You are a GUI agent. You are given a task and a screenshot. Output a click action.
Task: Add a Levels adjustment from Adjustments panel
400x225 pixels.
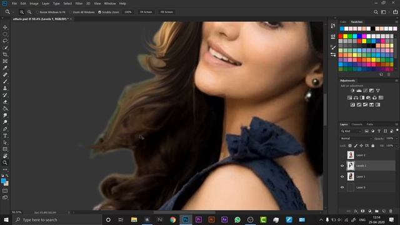[x=359, y=91]
